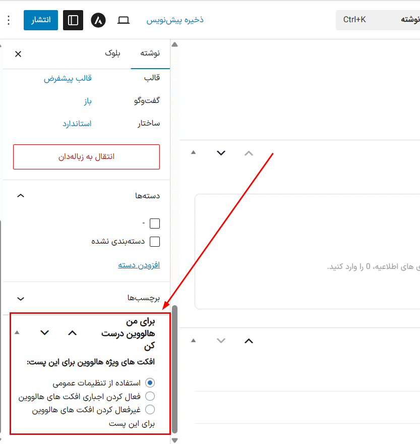Image resolution: width=420 pixels, height=444 pixels.
Task: Select فعال کردن اجباری افکت های هالووین radio option
Action: click(150, 396)
